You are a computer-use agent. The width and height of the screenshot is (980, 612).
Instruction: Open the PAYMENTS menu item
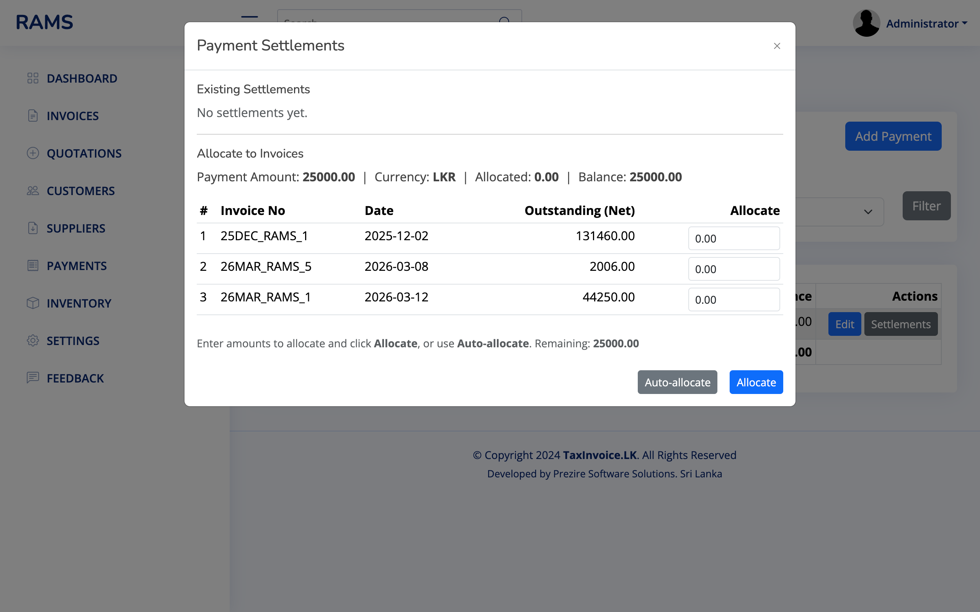coord(77,265)
